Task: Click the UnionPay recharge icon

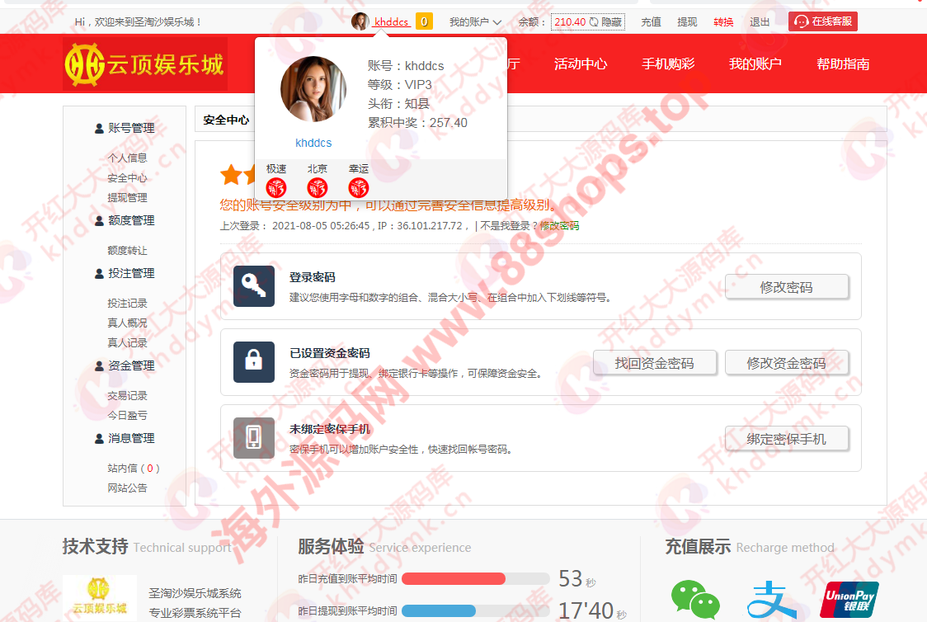Action: point(850,600)
